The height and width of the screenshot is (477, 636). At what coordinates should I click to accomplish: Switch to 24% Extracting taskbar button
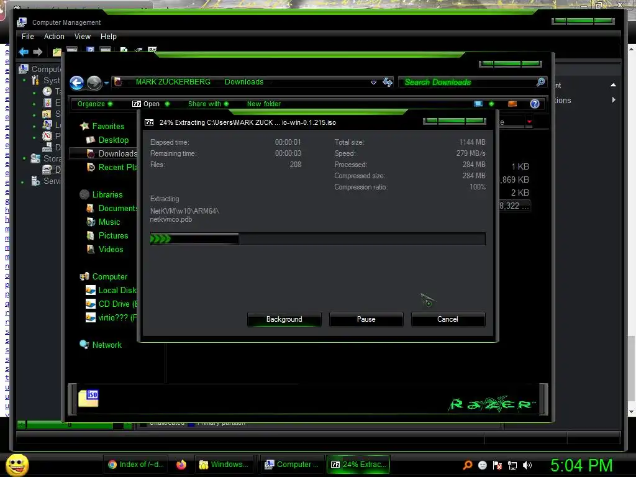(358, 465)
